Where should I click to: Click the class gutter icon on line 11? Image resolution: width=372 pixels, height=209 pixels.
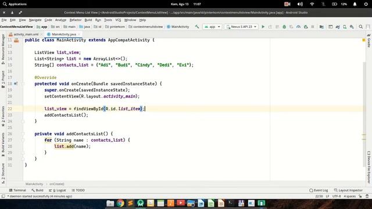[16, 40]
